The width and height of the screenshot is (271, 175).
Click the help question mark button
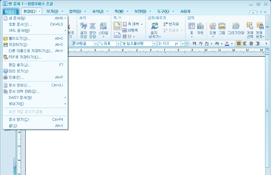click(x=261, y=12)
